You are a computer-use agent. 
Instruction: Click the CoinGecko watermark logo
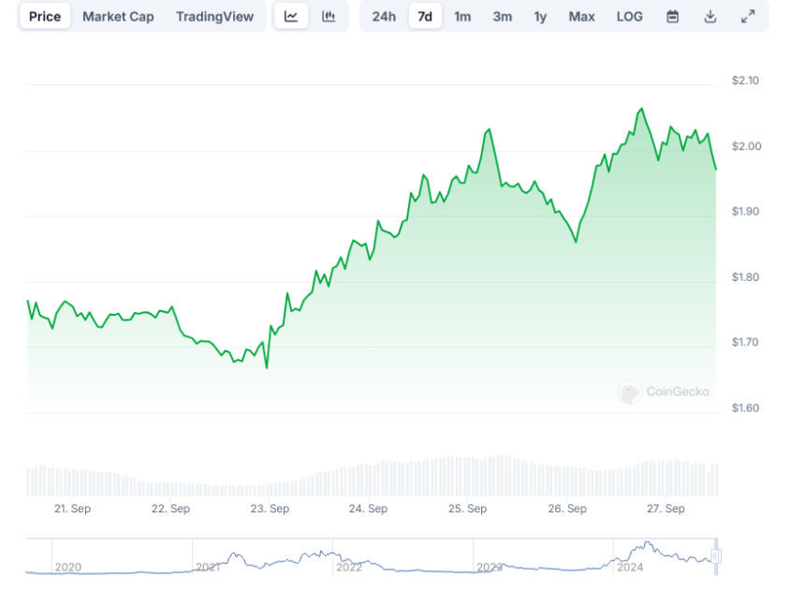[664, 392]
